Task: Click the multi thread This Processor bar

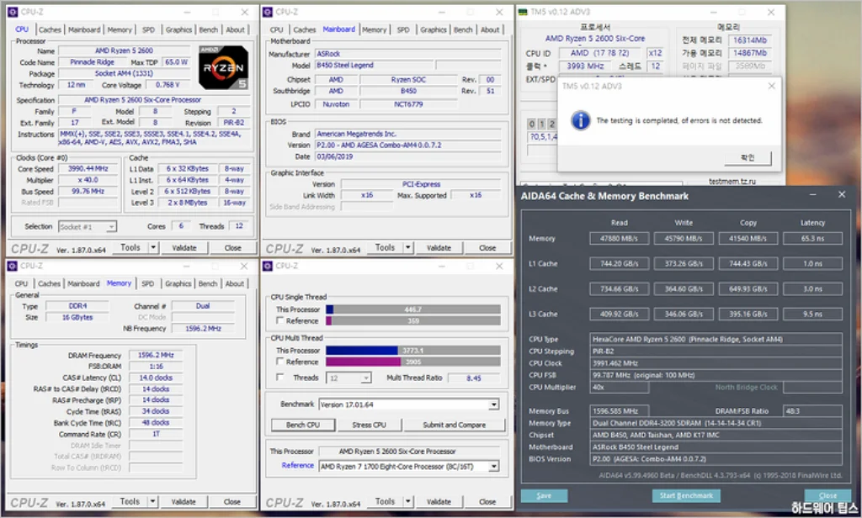Action: tap(412, 351)
